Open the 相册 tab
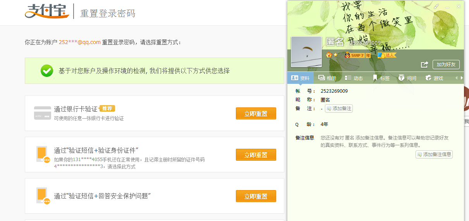 [327, 78]
